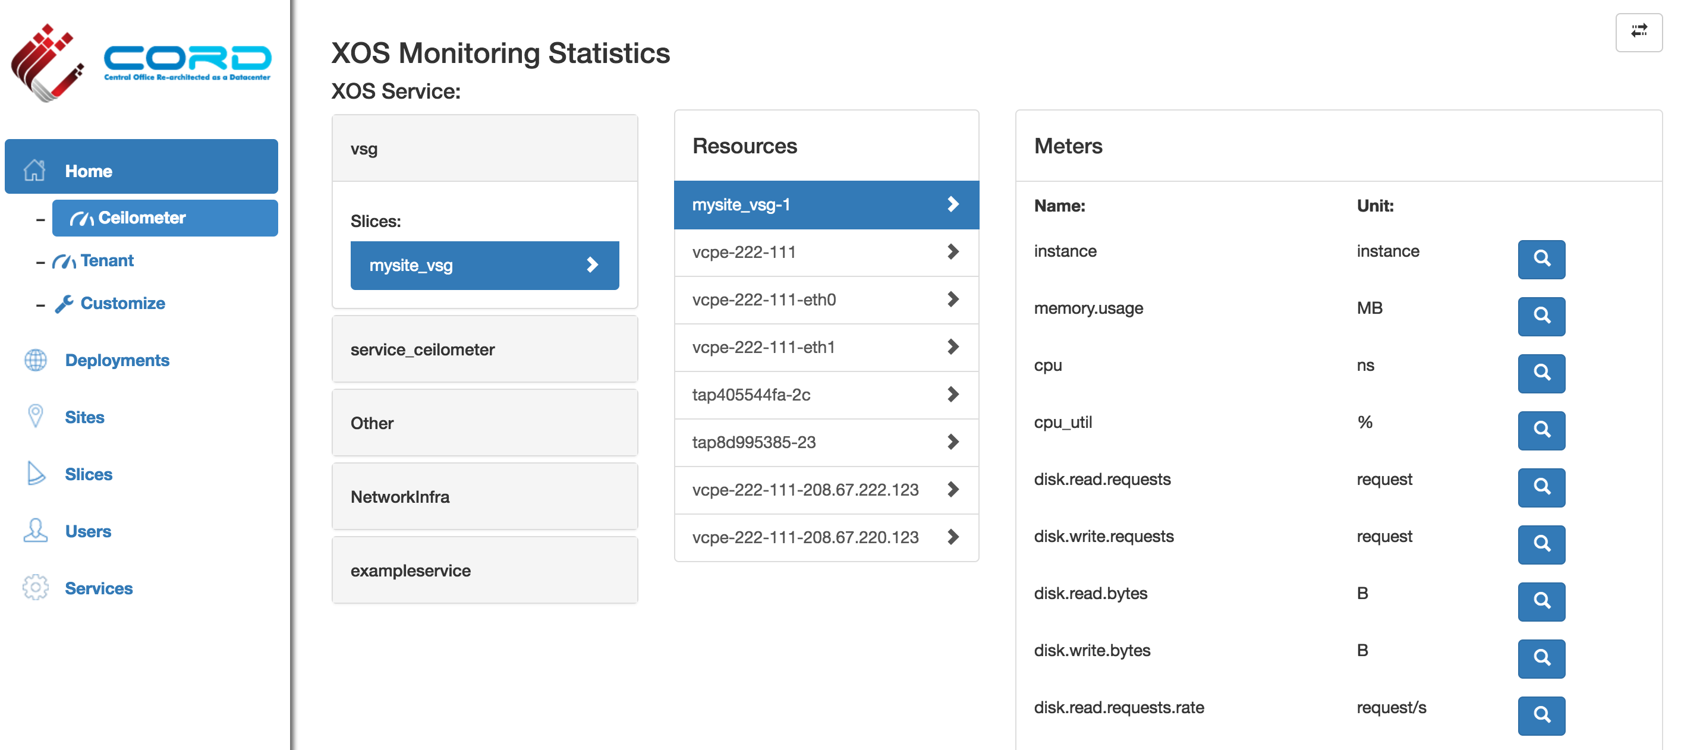Select resource vcpe-222-111-eth1
Viewport: 1681px width, 750px height.
tap(826, 348)
